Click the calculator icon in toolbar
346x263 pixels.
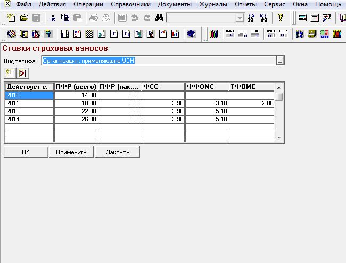(x=302, y=18)
